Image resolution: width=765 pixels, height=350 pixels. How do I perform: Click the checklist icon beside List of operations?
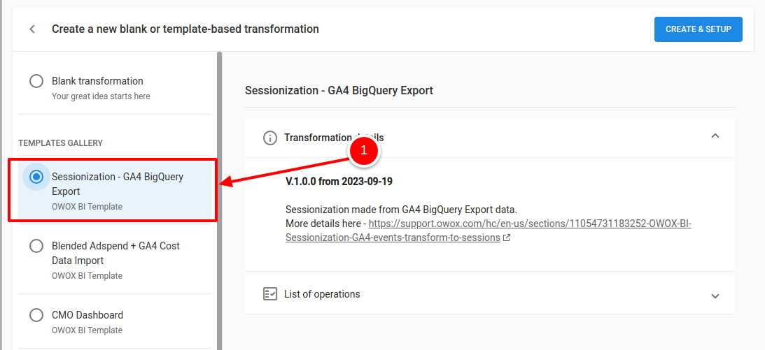(x=269, y=294)
